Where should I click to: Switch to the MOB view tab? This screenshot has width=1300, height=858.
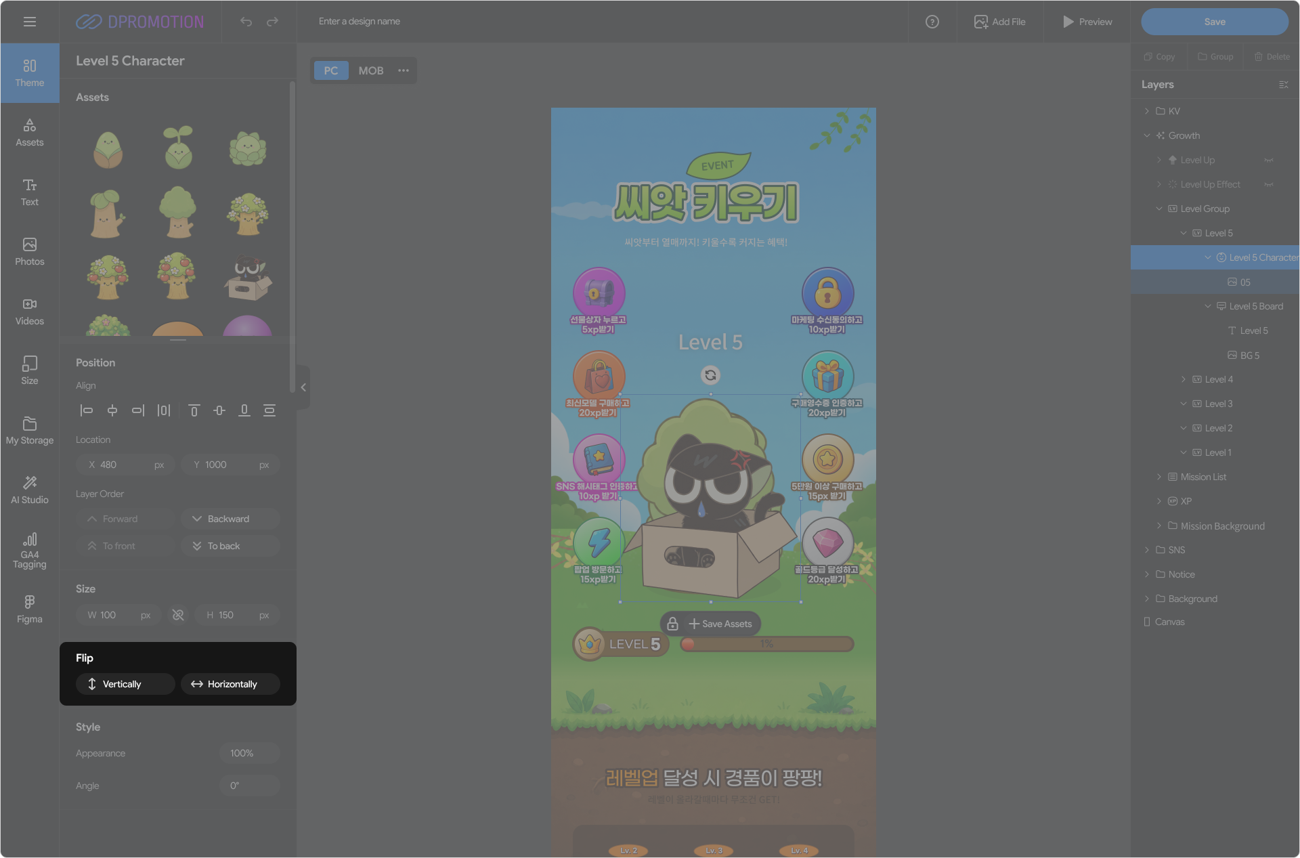pos(371,70)
